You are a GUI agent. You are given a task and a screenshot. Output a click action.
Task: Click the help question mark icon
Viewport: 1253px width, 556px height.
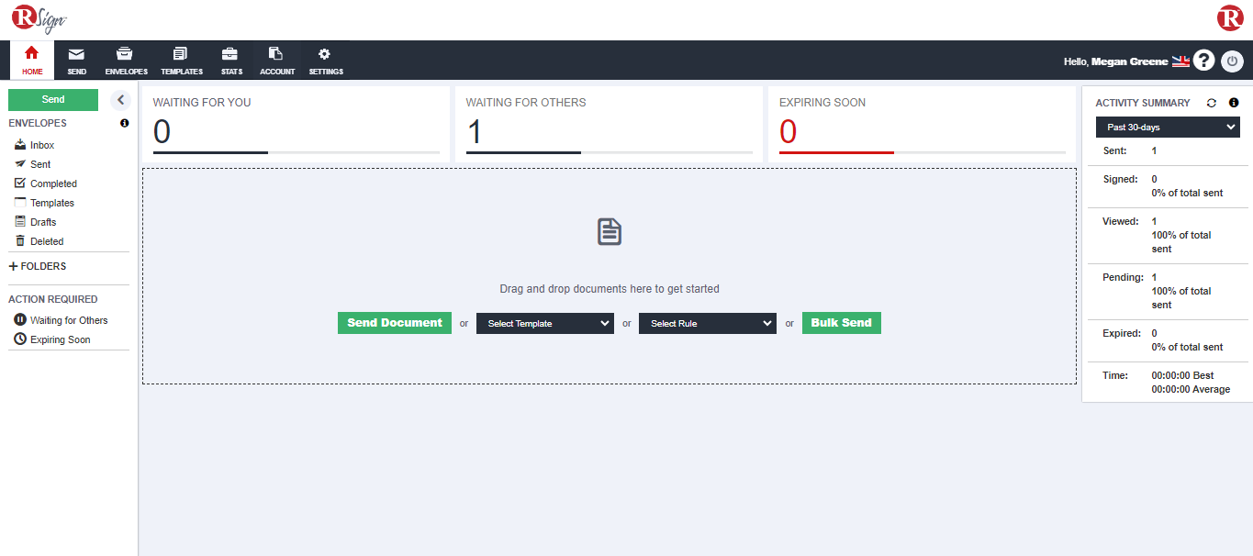pyautogui.click(x=1203, y=61)
